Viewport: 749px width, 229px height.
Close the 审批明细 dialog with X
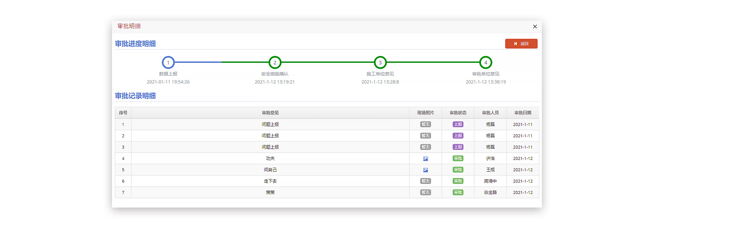tap(535, 27)
